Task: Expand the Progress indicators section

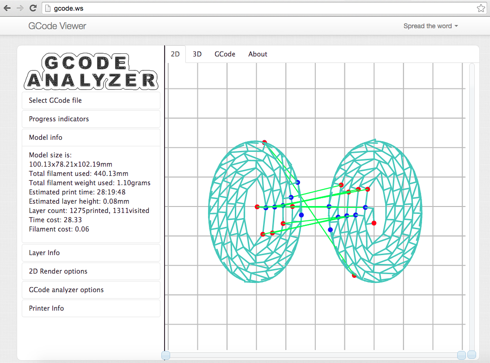Action: tap(91, 119)
